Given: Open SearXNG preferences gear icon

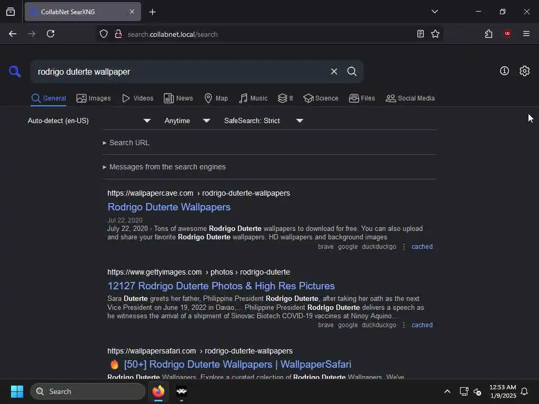Looking at the screenshot, I should pyautogui.click(x=524, y=71).
